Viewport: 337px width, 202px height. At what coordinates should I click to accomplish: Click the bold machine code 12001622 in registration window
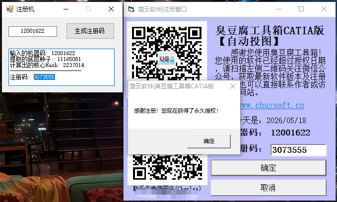coord(290,133)
